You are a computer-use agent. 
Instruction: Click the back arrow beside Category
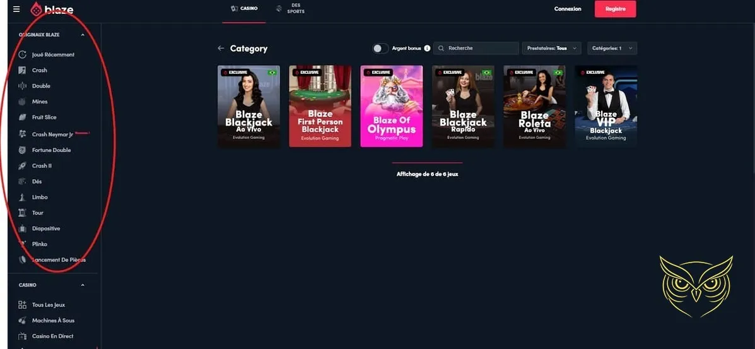coord(221,48)
